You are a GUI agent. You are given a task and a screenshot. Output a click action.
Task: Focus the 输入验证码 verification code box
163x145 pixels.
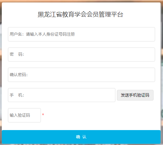(24, 115)
